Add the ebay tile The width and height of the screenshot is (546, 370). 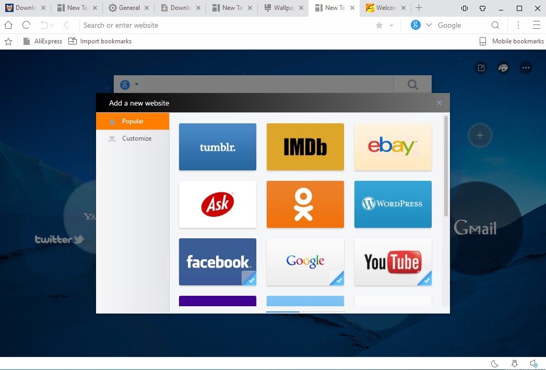[393, 147]
